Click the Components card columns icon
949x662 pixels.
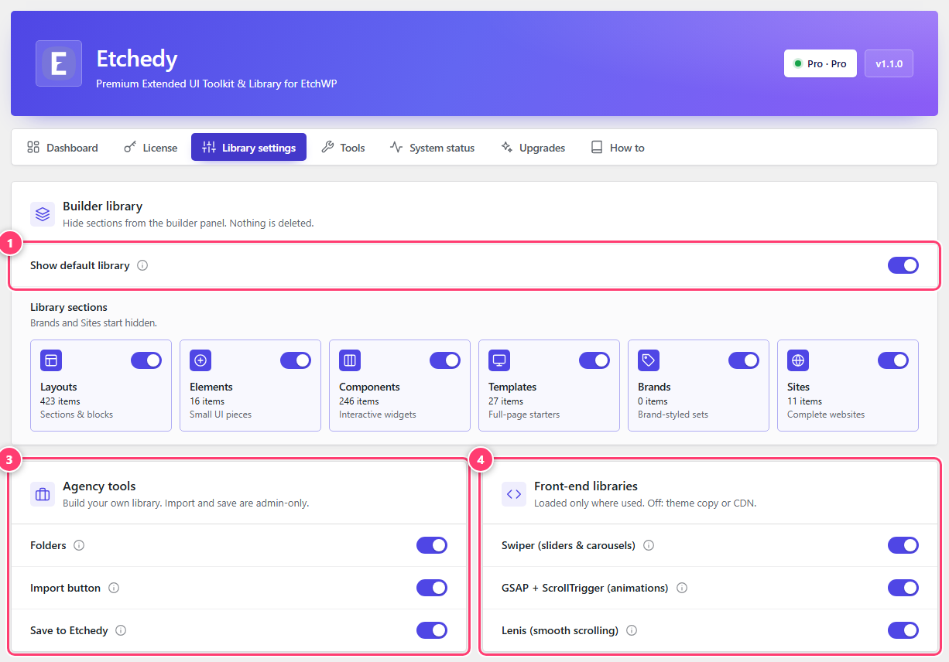(x=350, y=360)
